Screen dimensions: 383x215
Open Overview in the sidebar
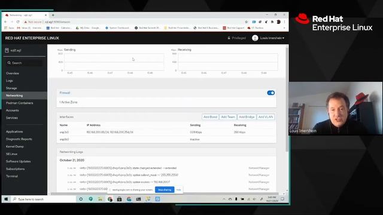pos(13,73)
